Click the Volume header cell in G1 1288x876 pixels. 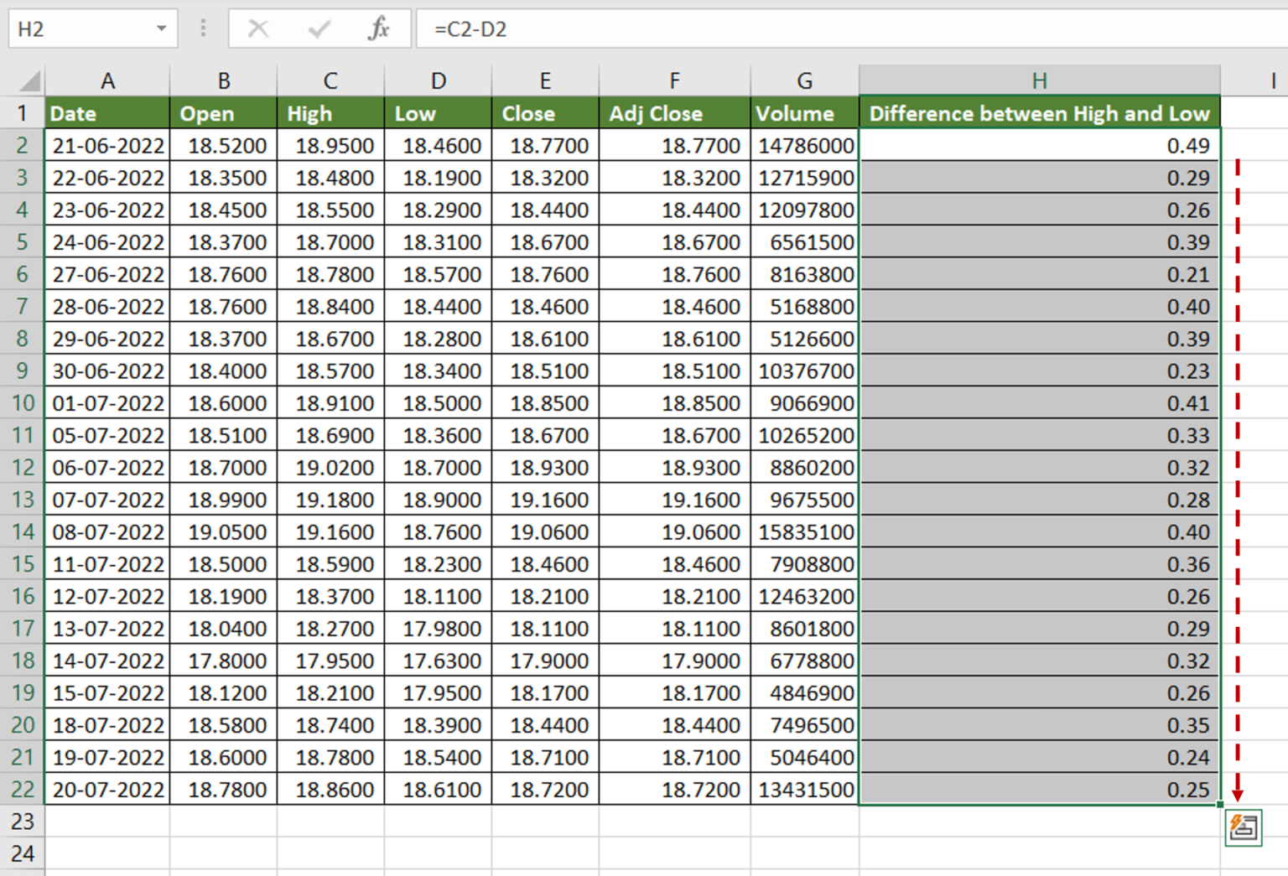coord(802,112)
